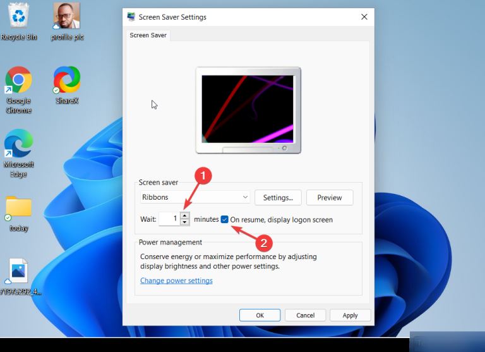
Task: Click the Apply button
Action: [350, 315]
